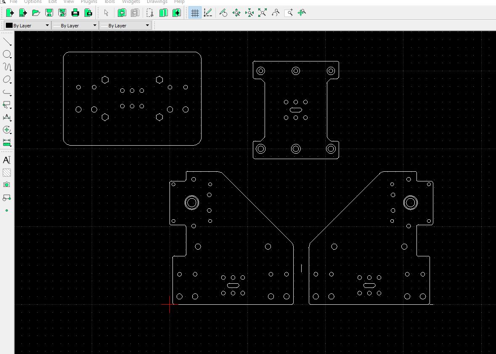Click the Auto Zoom icon
This screenshot has height=354, width=496.
coord(263,13)
